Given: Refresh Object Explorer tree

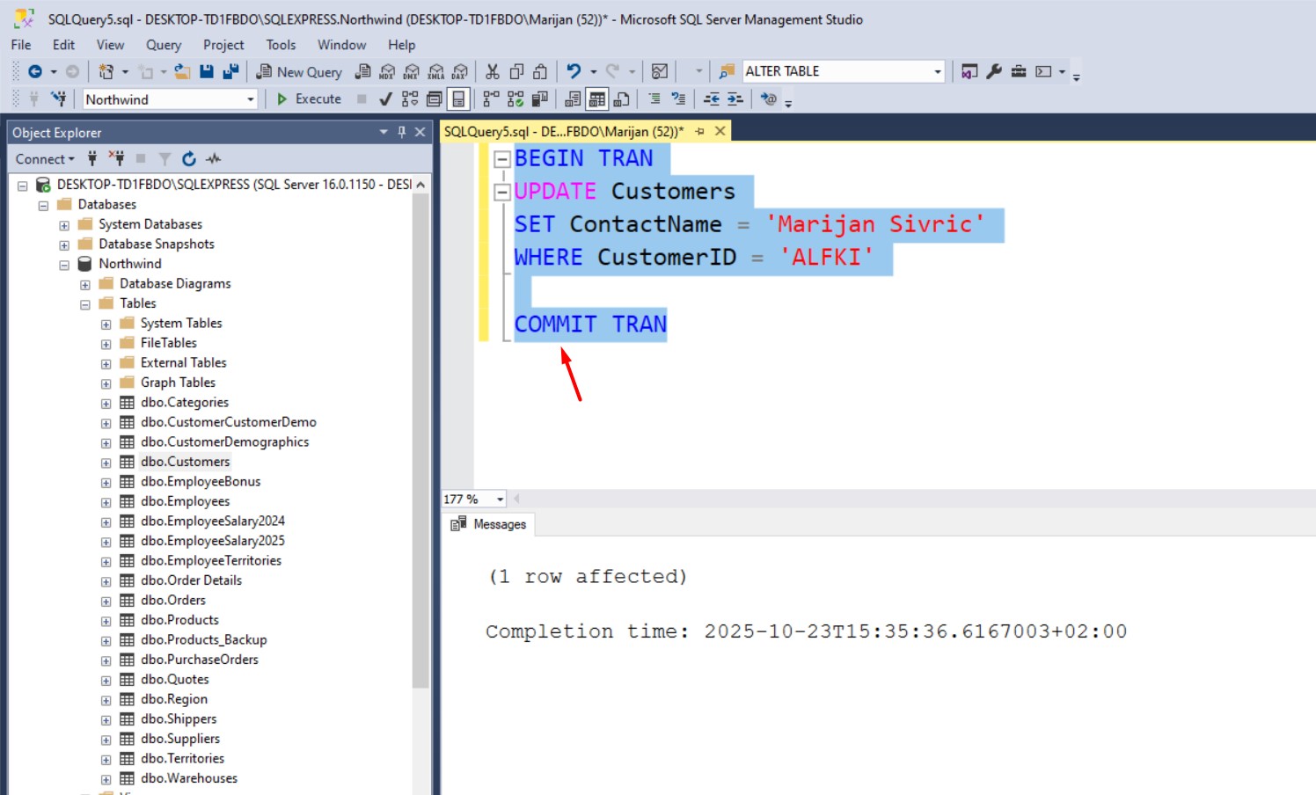Looking at the screenshot, I should tap(188, 159).
